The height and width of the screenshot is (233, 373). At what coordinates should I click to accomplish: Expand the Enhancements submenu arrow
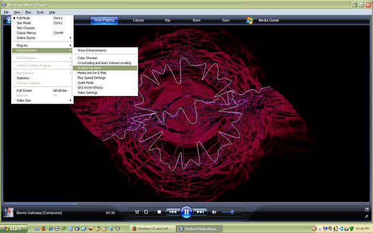[71, 51]
